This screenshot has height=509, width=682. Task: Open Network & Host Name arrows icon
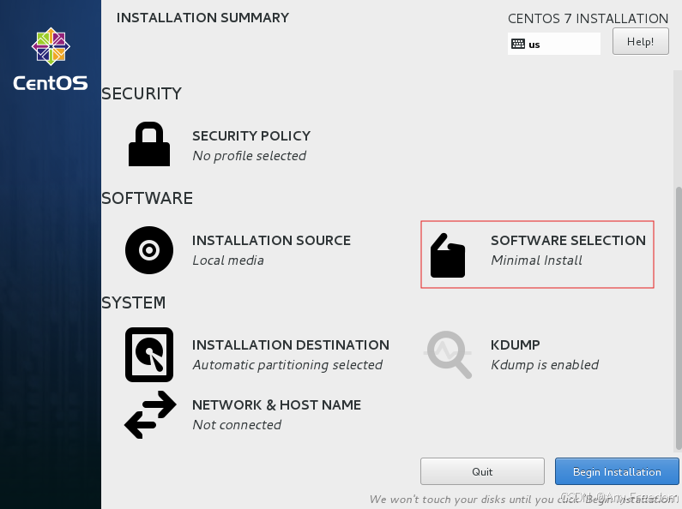pyautogui.click(x=150, y=415)
